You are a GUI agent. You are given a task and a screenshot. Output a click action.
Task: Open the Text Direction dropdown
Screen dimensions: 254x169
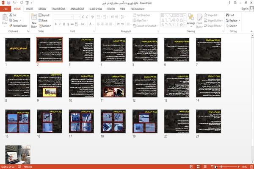tap(142, 15)
